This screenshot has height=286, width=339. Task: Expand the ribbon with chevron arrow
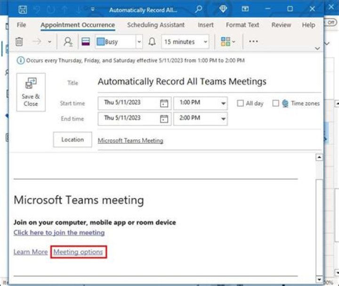(317, 48)
